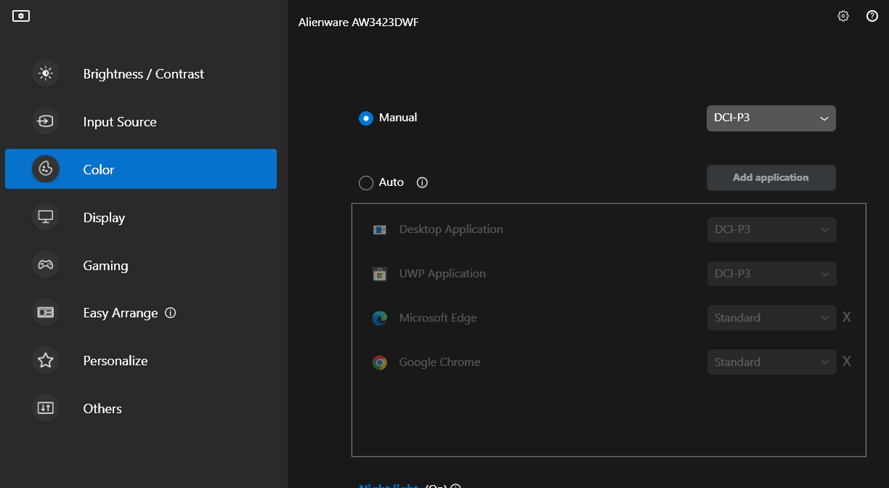Select the Color section in the sidebar

point(141,169)
